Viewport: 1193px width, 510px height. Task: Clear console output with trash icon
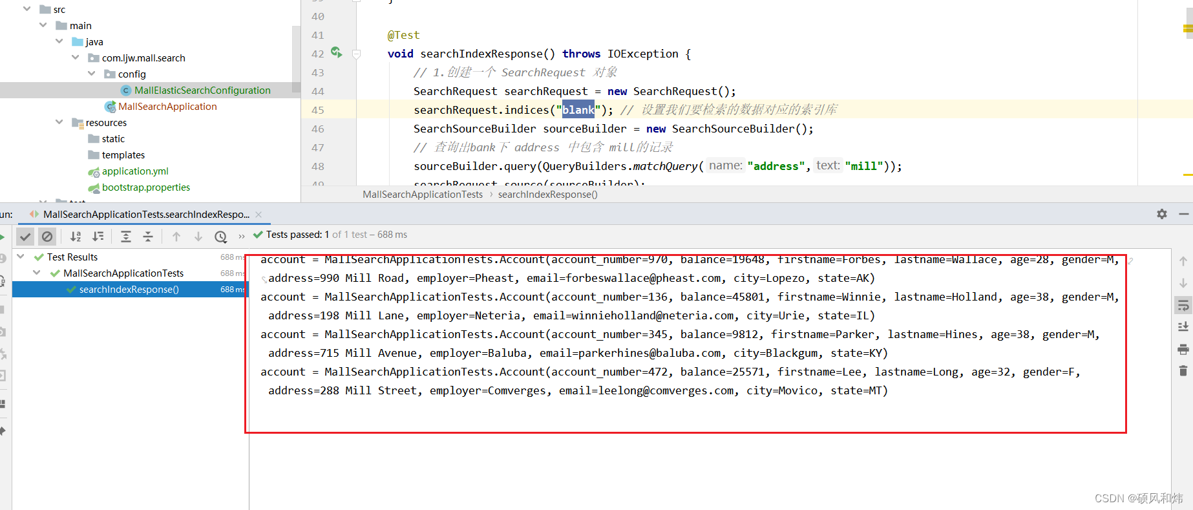pyautogui.click(x=1183, y=371)
